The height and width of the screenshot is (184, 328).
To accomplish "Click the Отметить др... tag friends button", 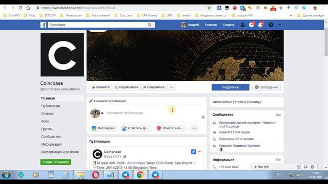I will coord(136,128).
